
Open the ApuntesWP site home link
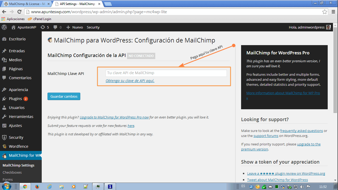24,27
